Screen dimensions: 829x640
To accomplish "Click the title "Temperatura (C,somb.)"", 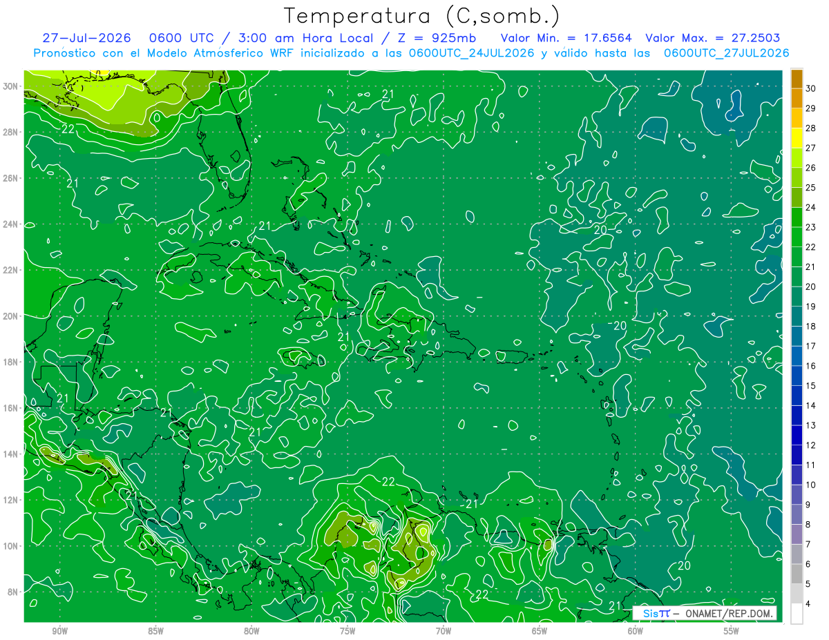I will pyautogui.click(x=422, y=16).
